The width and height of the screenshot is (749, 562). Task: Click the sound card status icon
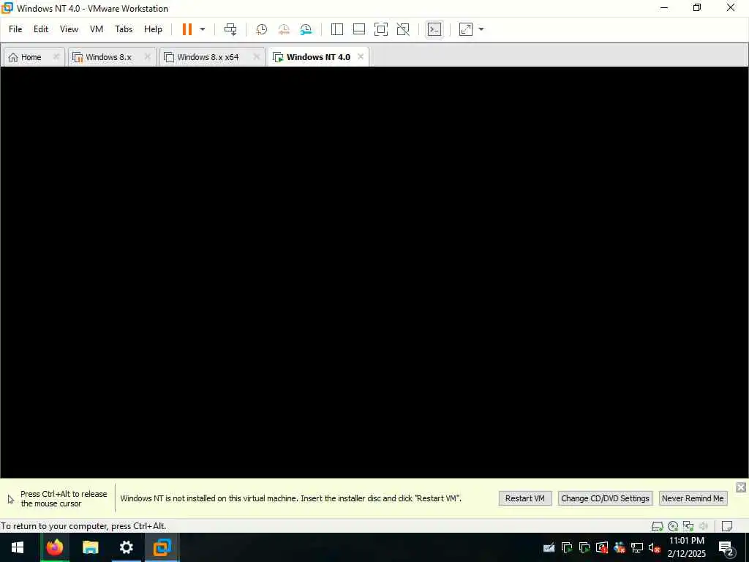click(703, 526)
